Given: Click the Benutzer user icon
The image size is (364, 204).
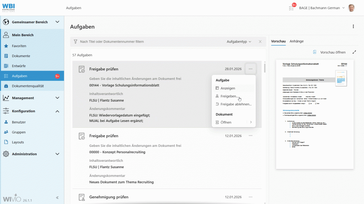Looking at the screenshot, I should pyautogui.click(x=6, y=122).
